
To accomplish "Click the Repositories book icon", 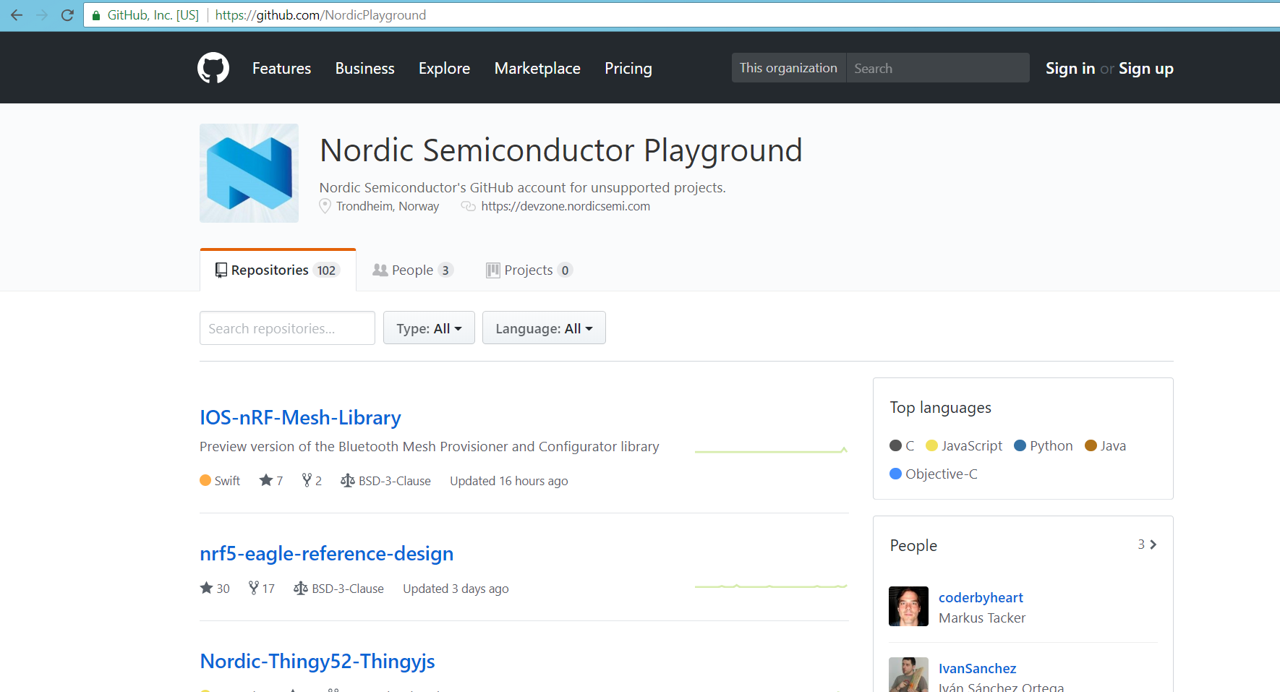I will pos(221,270).
